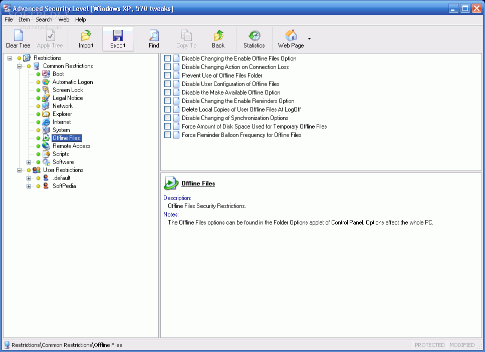Viewport: 485px width, 352px height.
Task: Click the Back arrow icon
Action: 218,35
